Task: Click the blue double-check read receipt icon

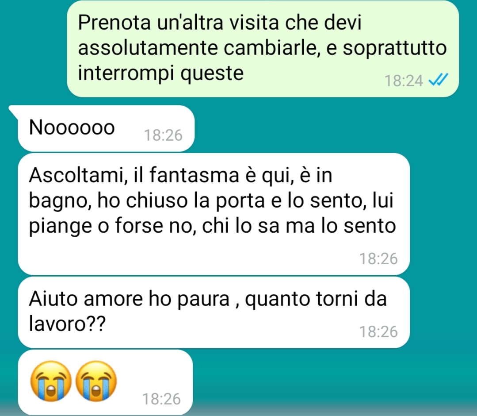Action: pos(438,80)
